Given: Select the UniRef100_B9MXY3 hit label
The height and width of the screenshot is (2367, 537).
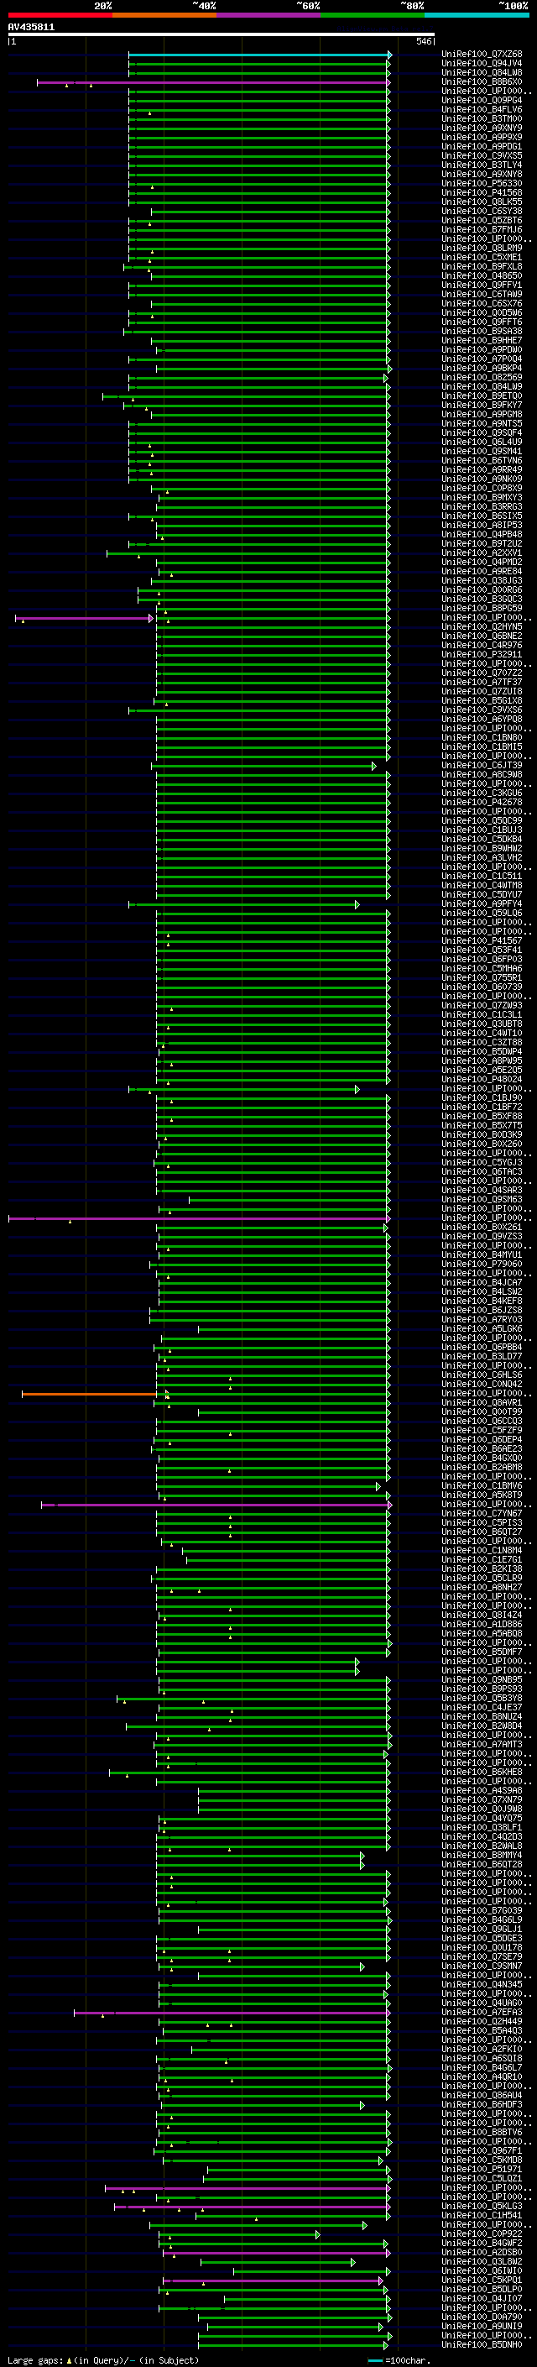Looking at the screenshot, I should coord(482,497).
